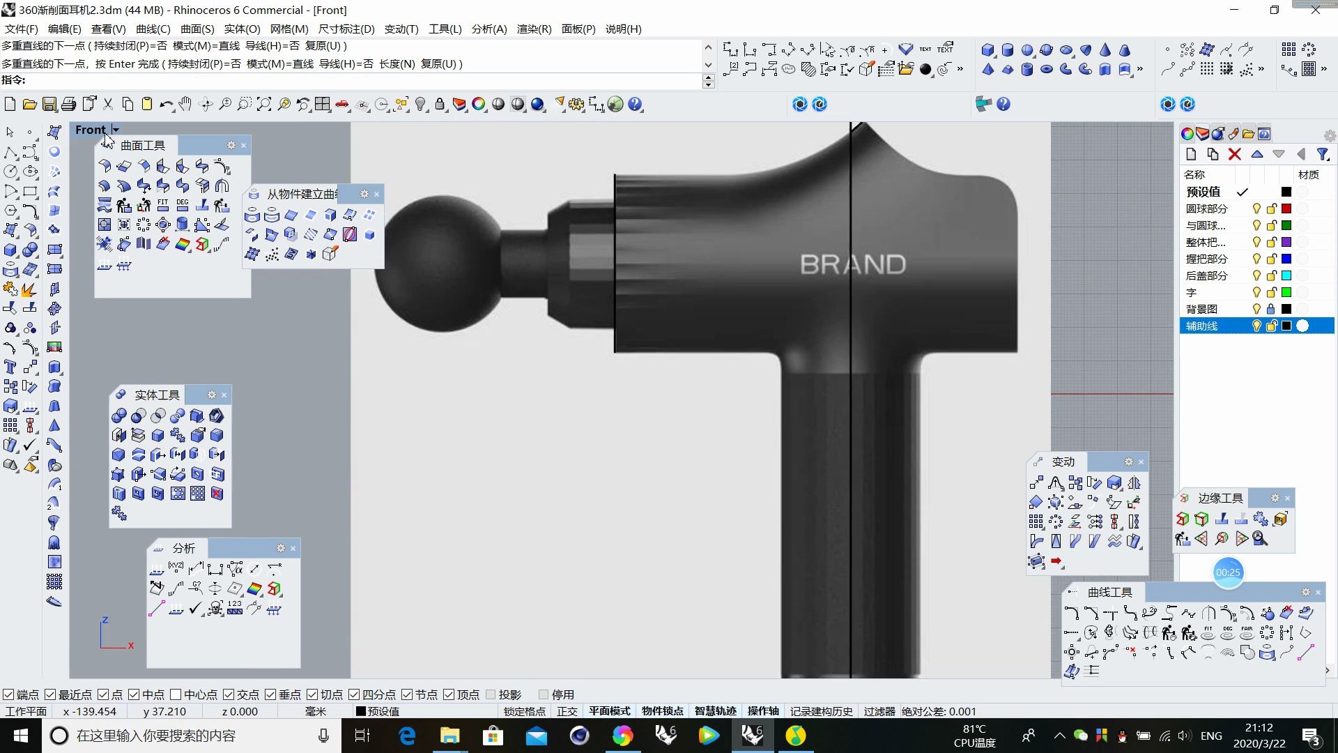The image size is (1338, 753).
Task: Toggle the 四分点 osnap checkbox
Action: pyautogui.click(x=354, y=694)
